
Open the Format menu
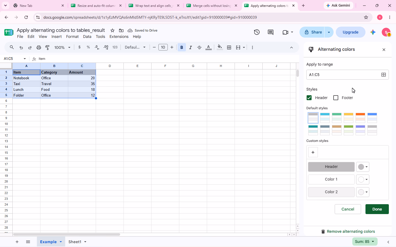(x=72, y=37)
